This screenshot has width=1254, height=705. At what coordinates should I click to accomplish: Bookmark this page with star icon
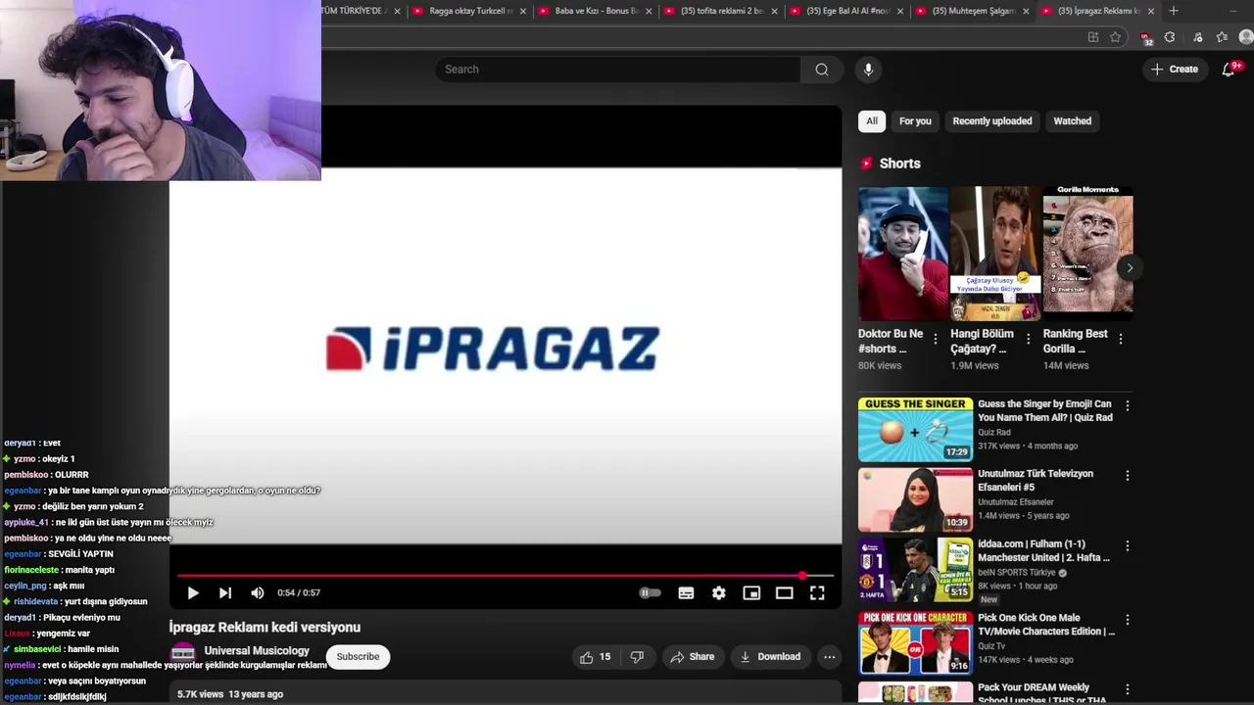(1116, 37)
